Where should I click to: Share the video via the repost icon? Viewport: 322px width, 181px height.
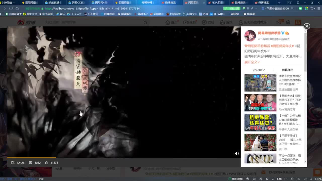tap(13, 163)
